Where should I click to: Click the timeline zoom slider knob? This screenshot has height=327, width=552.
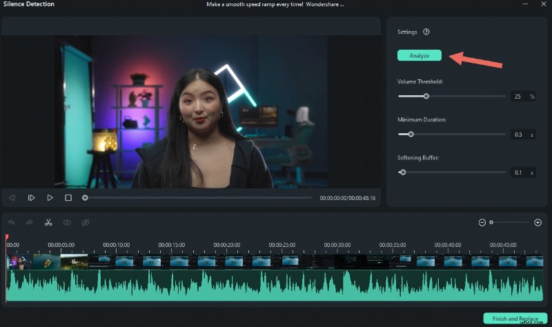491,222
